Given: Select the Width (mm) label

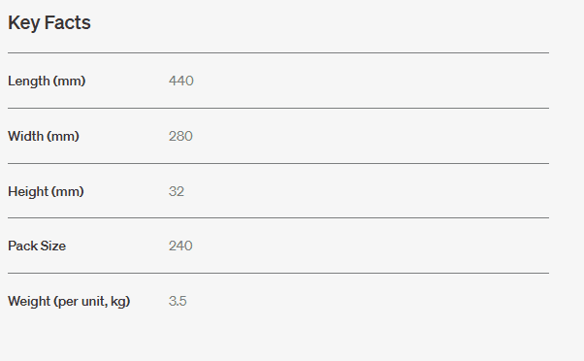Looking at the screenshot, I should (44, 136).
